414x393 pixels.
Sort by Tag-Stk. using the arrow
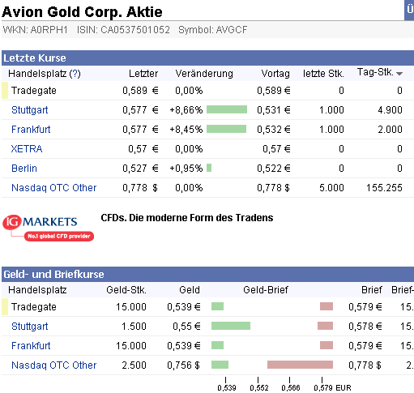pos(399,74)
